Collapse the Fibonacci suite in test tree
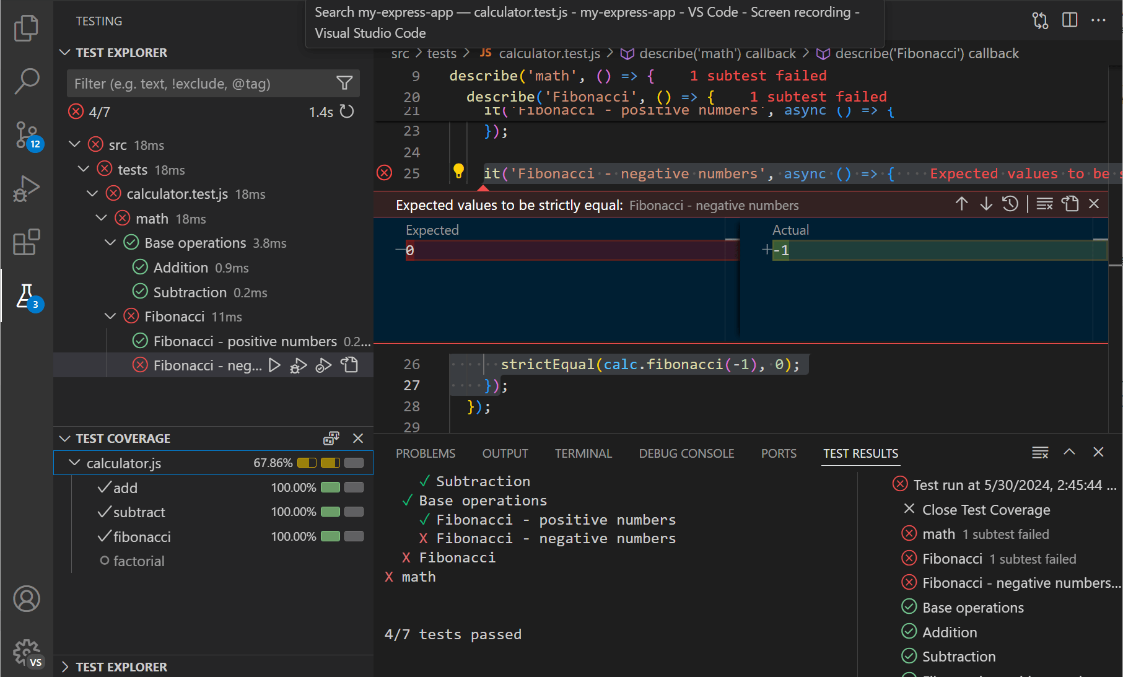Screen dimensions: 1123x677 click(x=110, y=316)
